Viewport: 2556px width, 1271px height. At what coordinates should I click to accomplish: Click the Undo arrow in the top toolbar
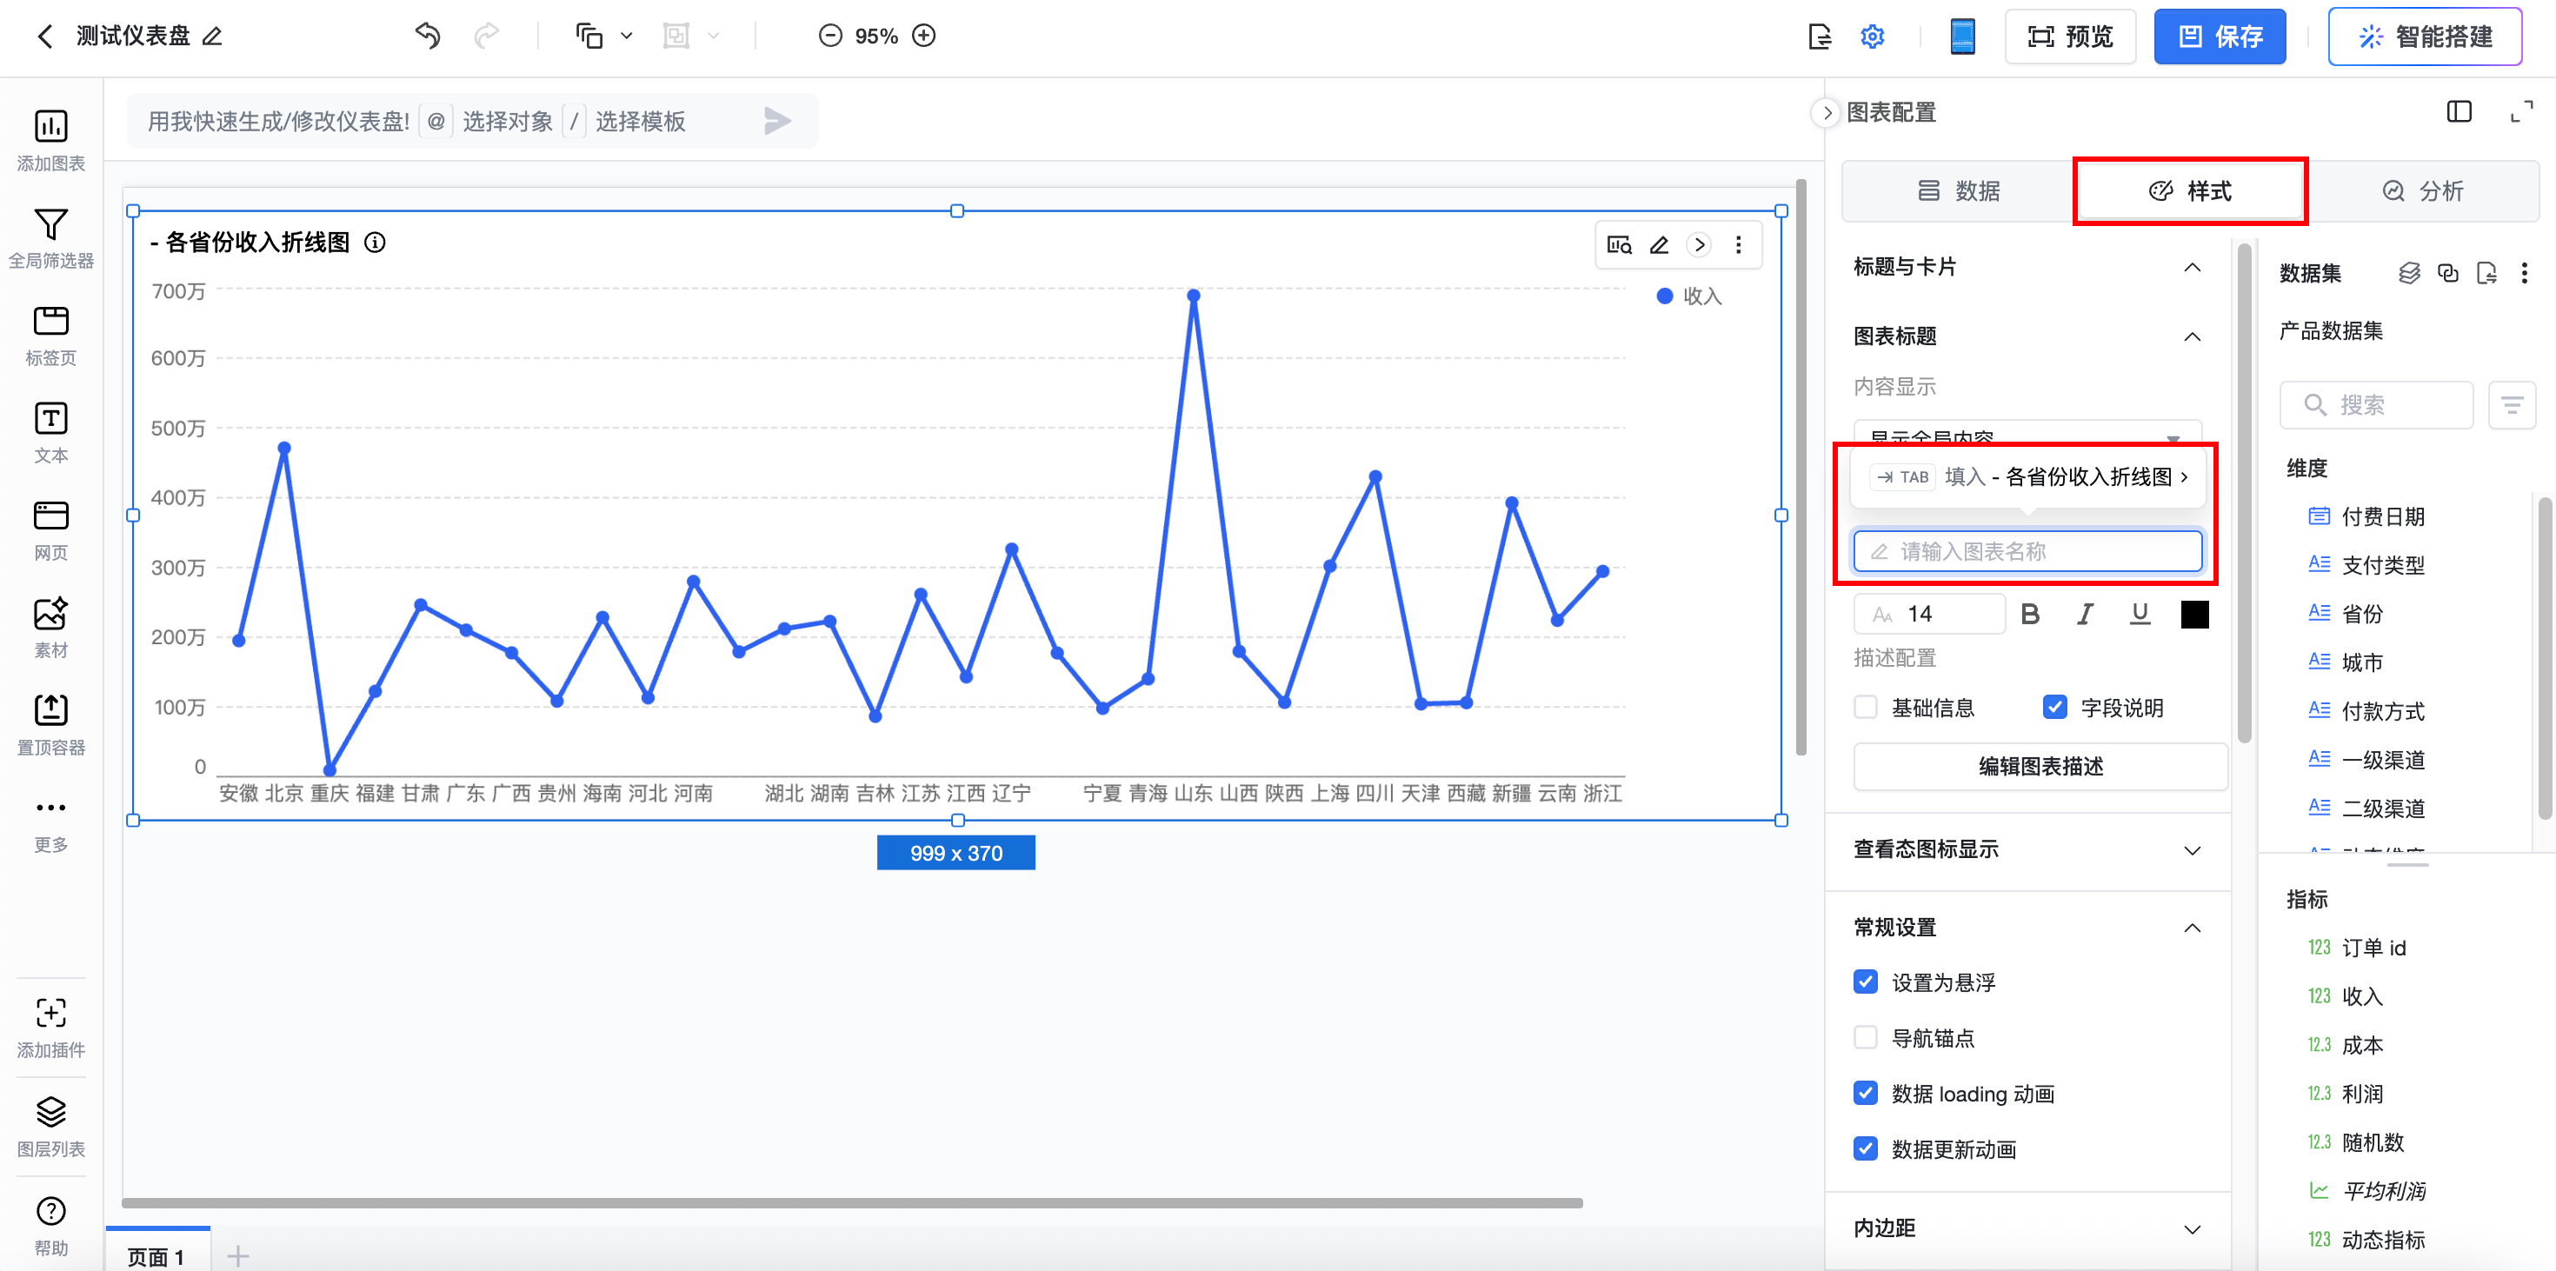tap(428, 37)
